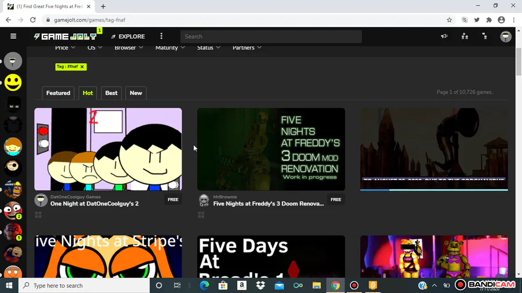Click FREE badge on Doom Renovation game
522x293 pixels.
click(x=336, y=200)
